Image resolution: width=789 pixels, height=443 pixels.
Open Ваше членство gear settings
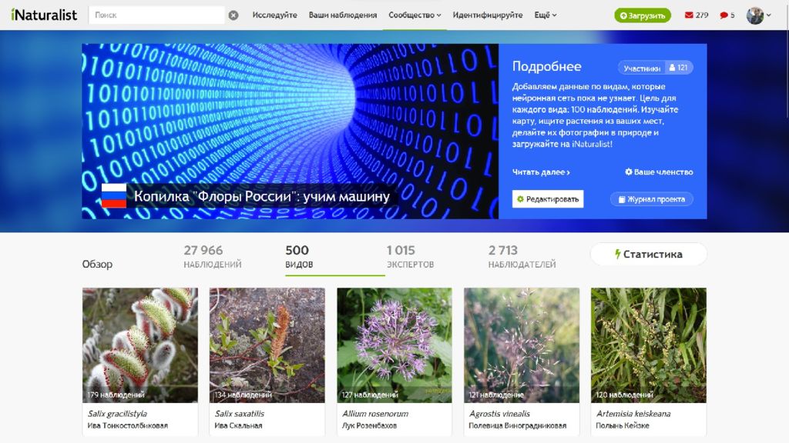point(659,172)
